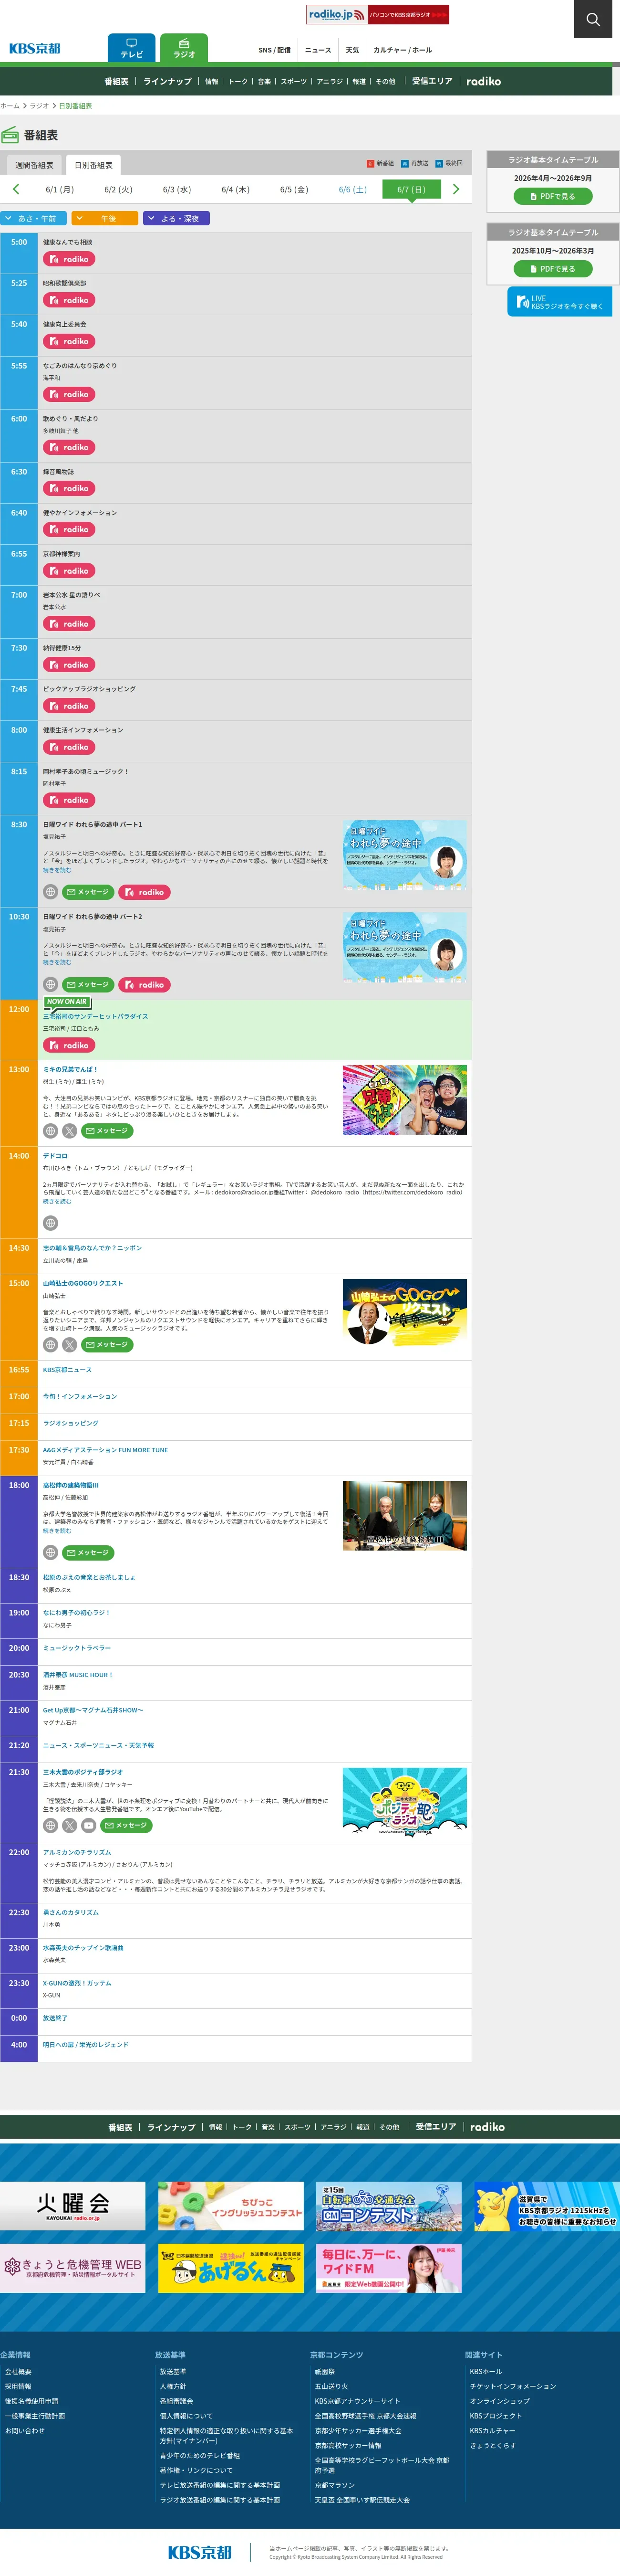Viewport: 620px width, 2576px height.
Task: Open the 高松伸の建築物語III program thumbnail
Action: pyautogui.click(x=404, y=1516)
